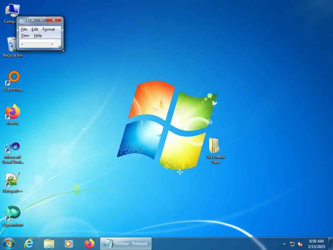Click Notepad's horizontal scrollbar right arrow
The height and width of the screenshot is (250, 333).
[52, 44]
